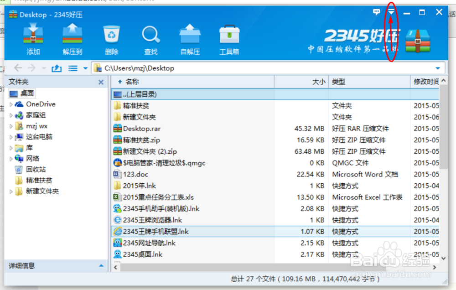Select the 2015年.lnk shortcut

coord(275,186)
